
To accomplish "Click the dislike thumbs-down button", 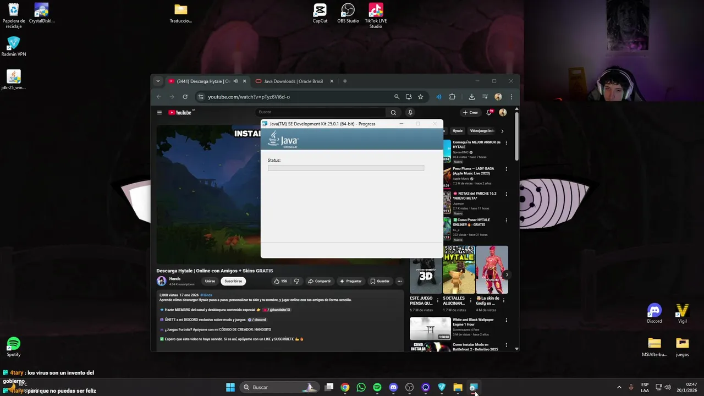I will pyautogui.click(x=296, y=281).
